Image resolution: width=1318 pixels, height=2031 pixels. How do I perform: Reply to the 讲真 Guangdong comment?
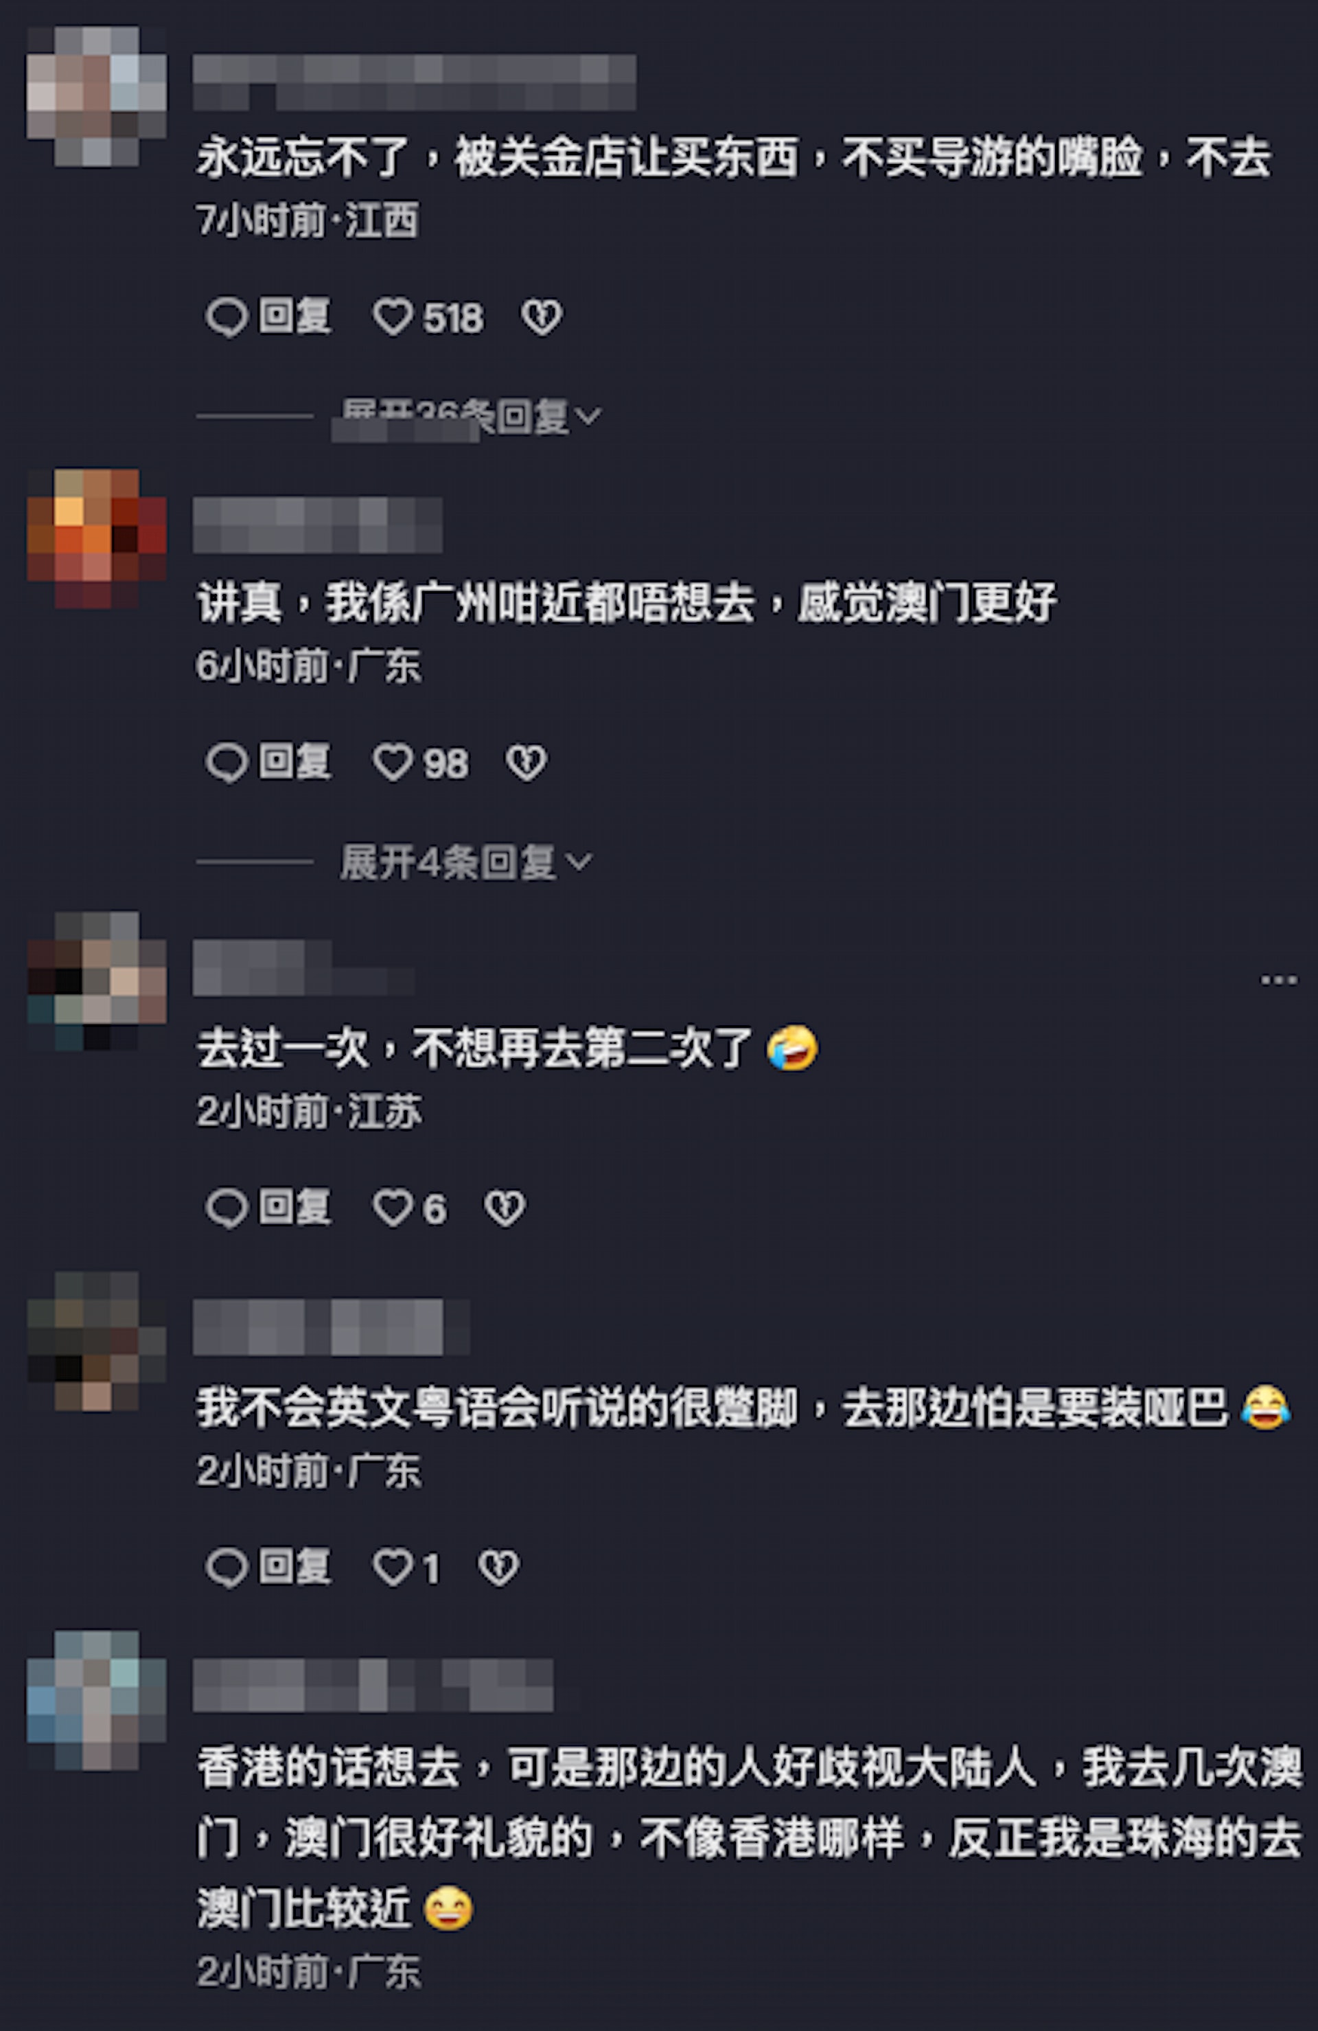click(268, 763)
